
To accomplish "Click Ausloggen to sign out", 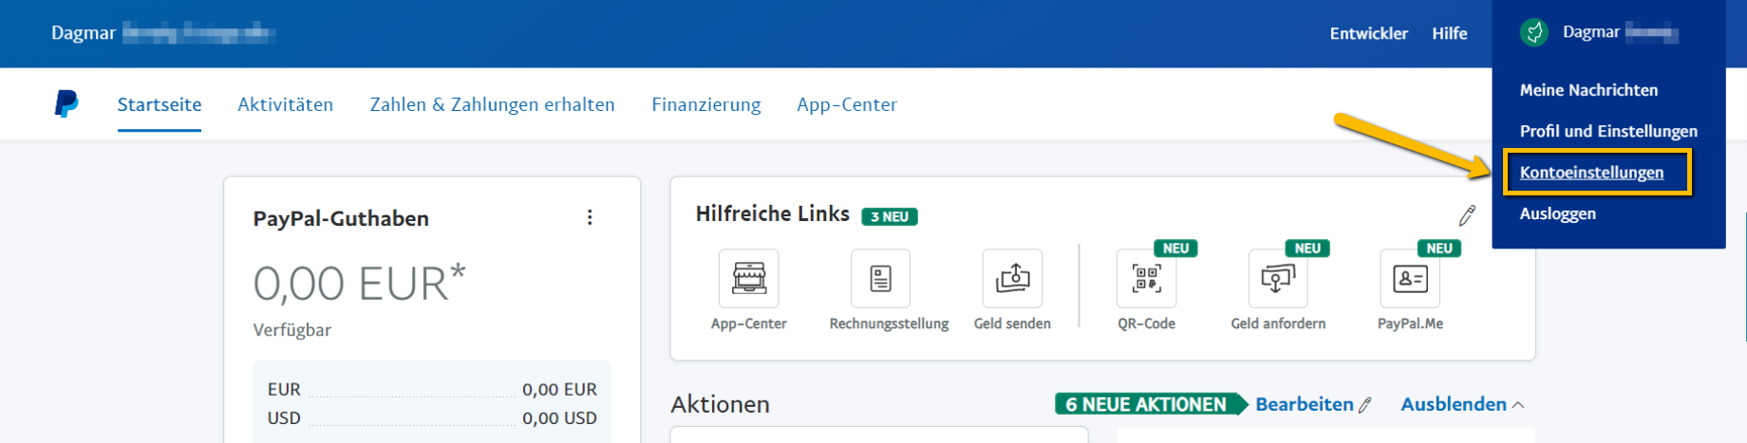I will tap(1557, 213).
